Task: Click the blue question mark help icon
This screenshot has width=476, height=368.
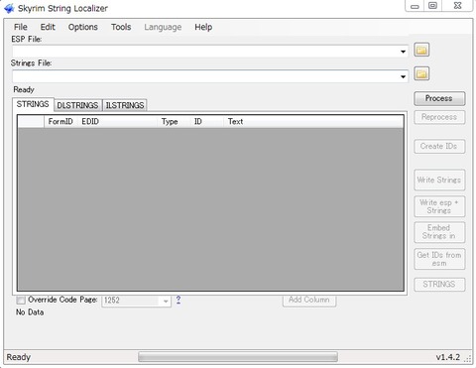Action: (178, 300)
